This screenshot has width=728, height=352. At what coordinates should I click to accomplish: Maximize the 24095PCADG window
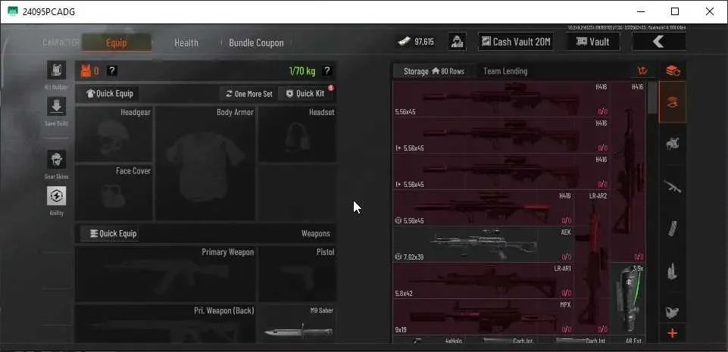(675, 11)
